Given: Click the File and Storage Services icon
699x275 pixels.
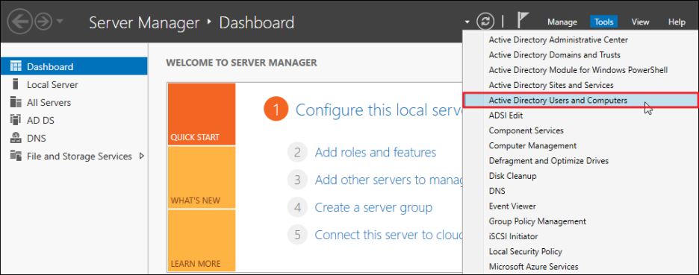Looking at the screenshot, I should (16, 155).
